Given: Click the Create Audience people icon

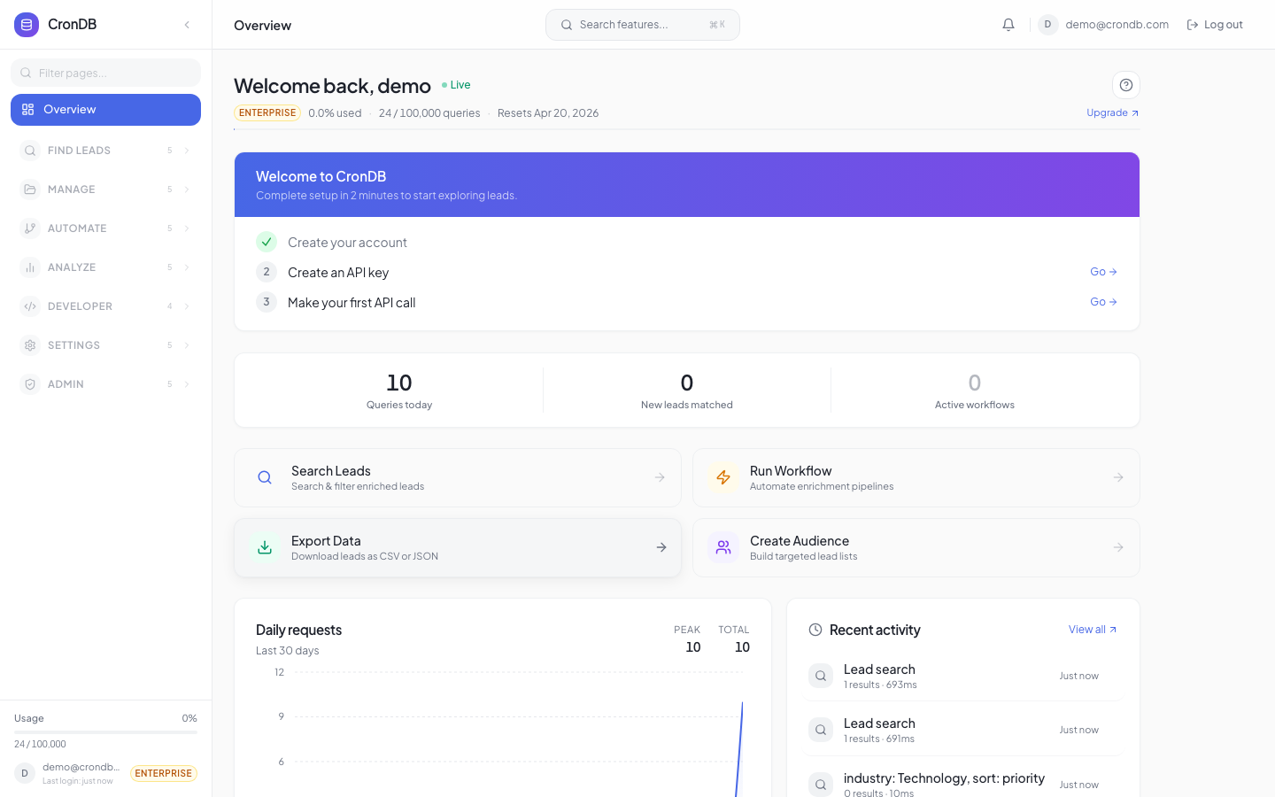Looking at the screenshot, I should click(723, 547).
